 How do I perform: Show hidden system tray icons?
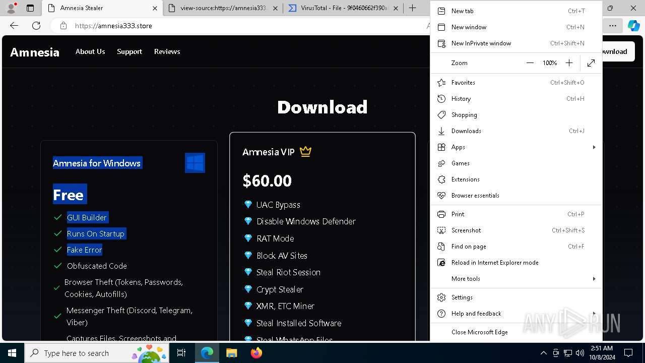543,353
